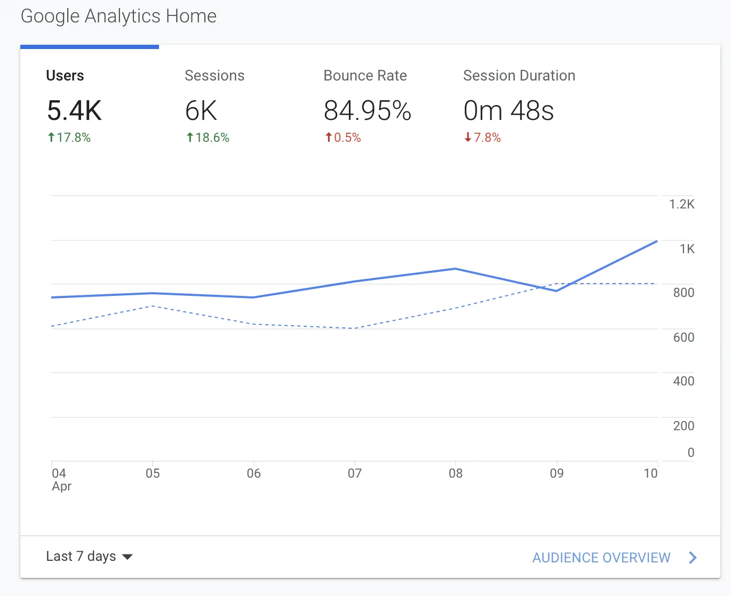Click the chevron arrow beside Audience Overview
Screen dimensions: 731x596
coord(693,558)
